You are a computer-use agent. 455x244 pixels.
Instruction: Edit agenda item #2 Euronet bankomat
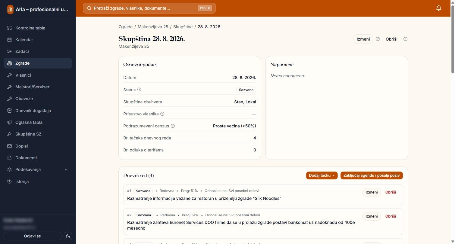coord(372,216)
